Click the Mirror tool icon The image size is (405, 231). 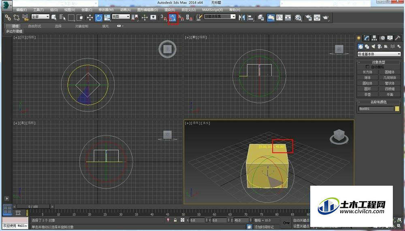coord(242,17)
